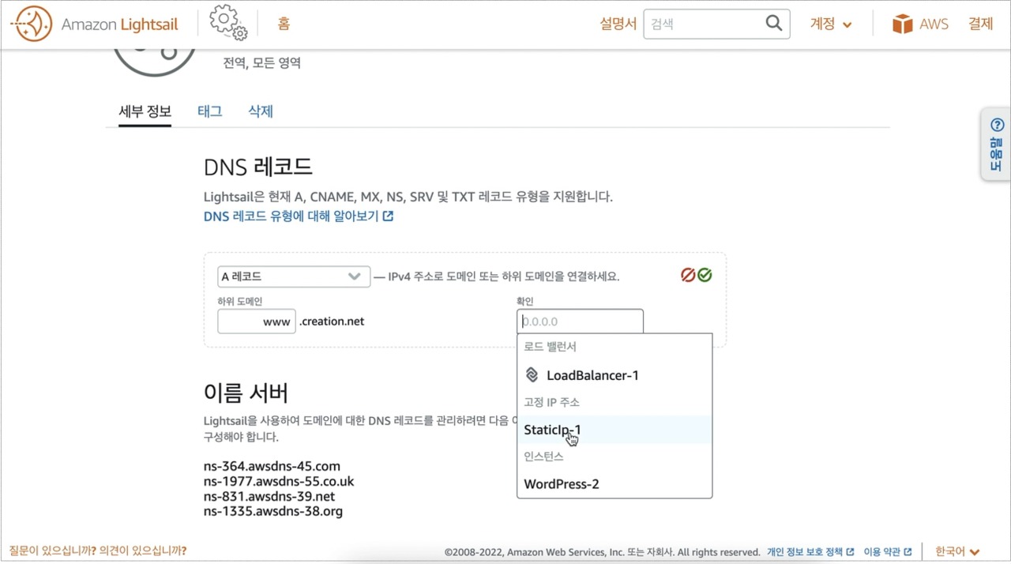The width and height of the screenshot is (1011, 564).
Task: Open the 도움말 help side tab
Action: (996, 144)
